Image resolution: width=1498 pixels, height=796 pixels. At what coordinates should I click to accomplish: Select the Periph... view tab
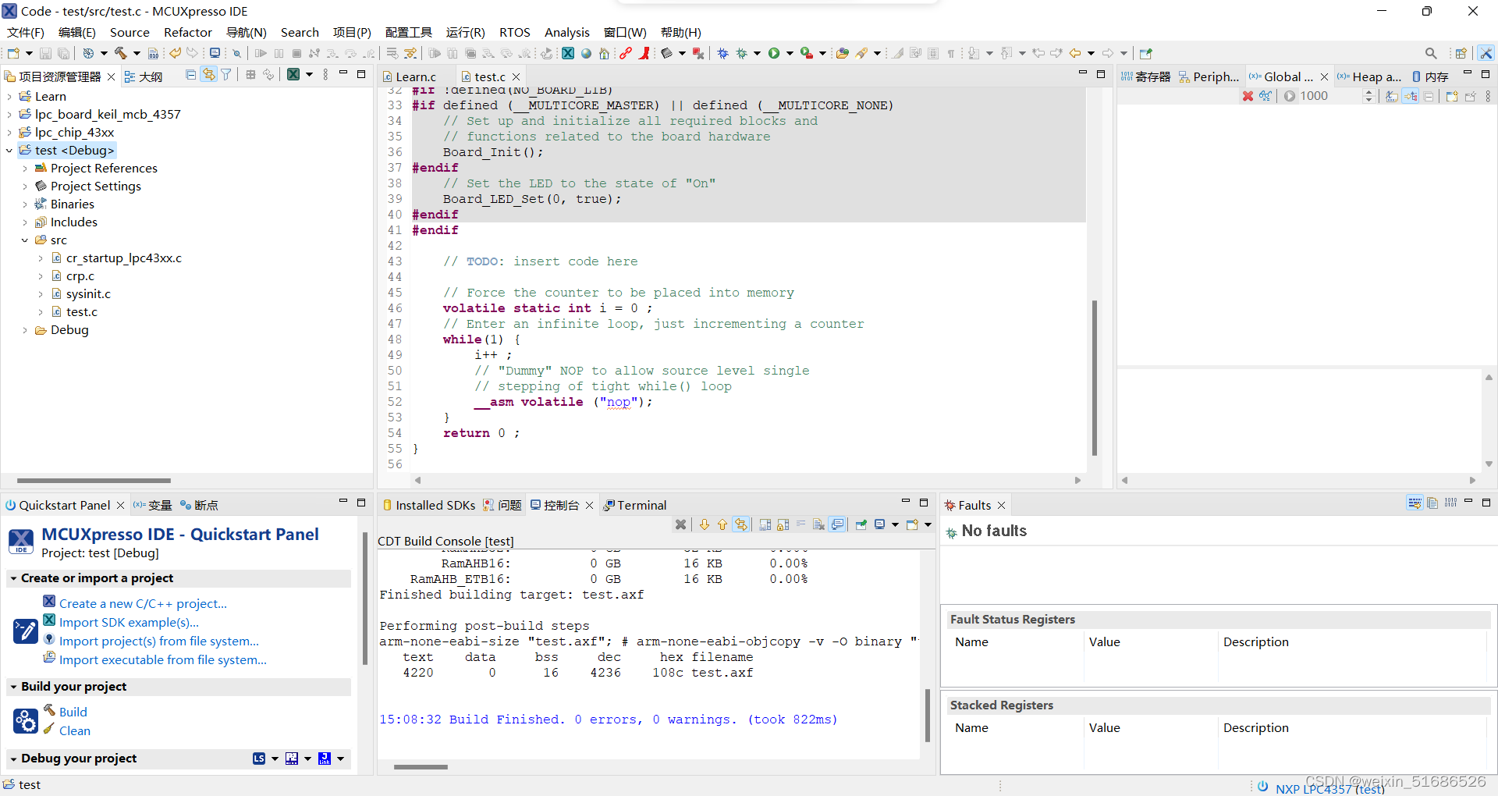tap(1209, 76)
